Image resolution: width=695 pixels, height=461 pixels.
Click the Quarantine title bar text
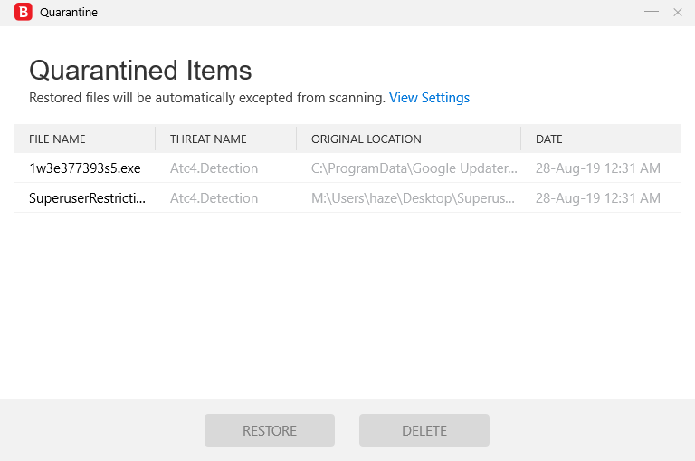pos(69,13)
